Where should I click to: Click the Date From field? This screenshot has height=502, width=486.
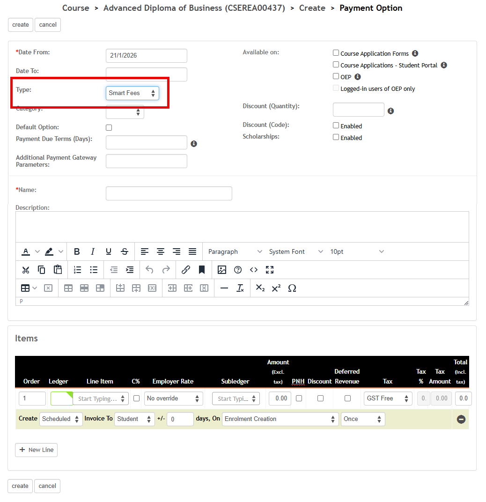click(x=146, y=56)
